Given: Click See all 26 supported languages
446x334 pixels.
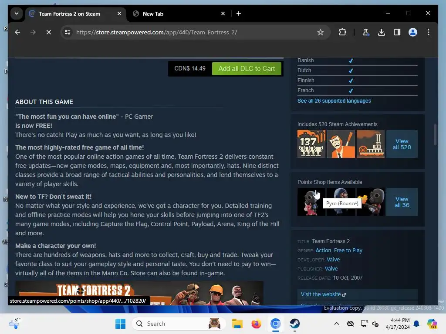Looking at the screenshot, I should [334, 101].
